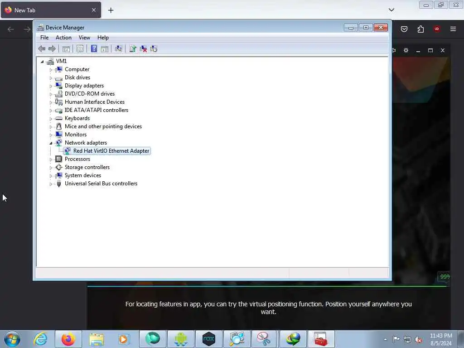464x348 pixels.
Task: Open the File menu in Device Manager
Action: [x=44, y=38]
